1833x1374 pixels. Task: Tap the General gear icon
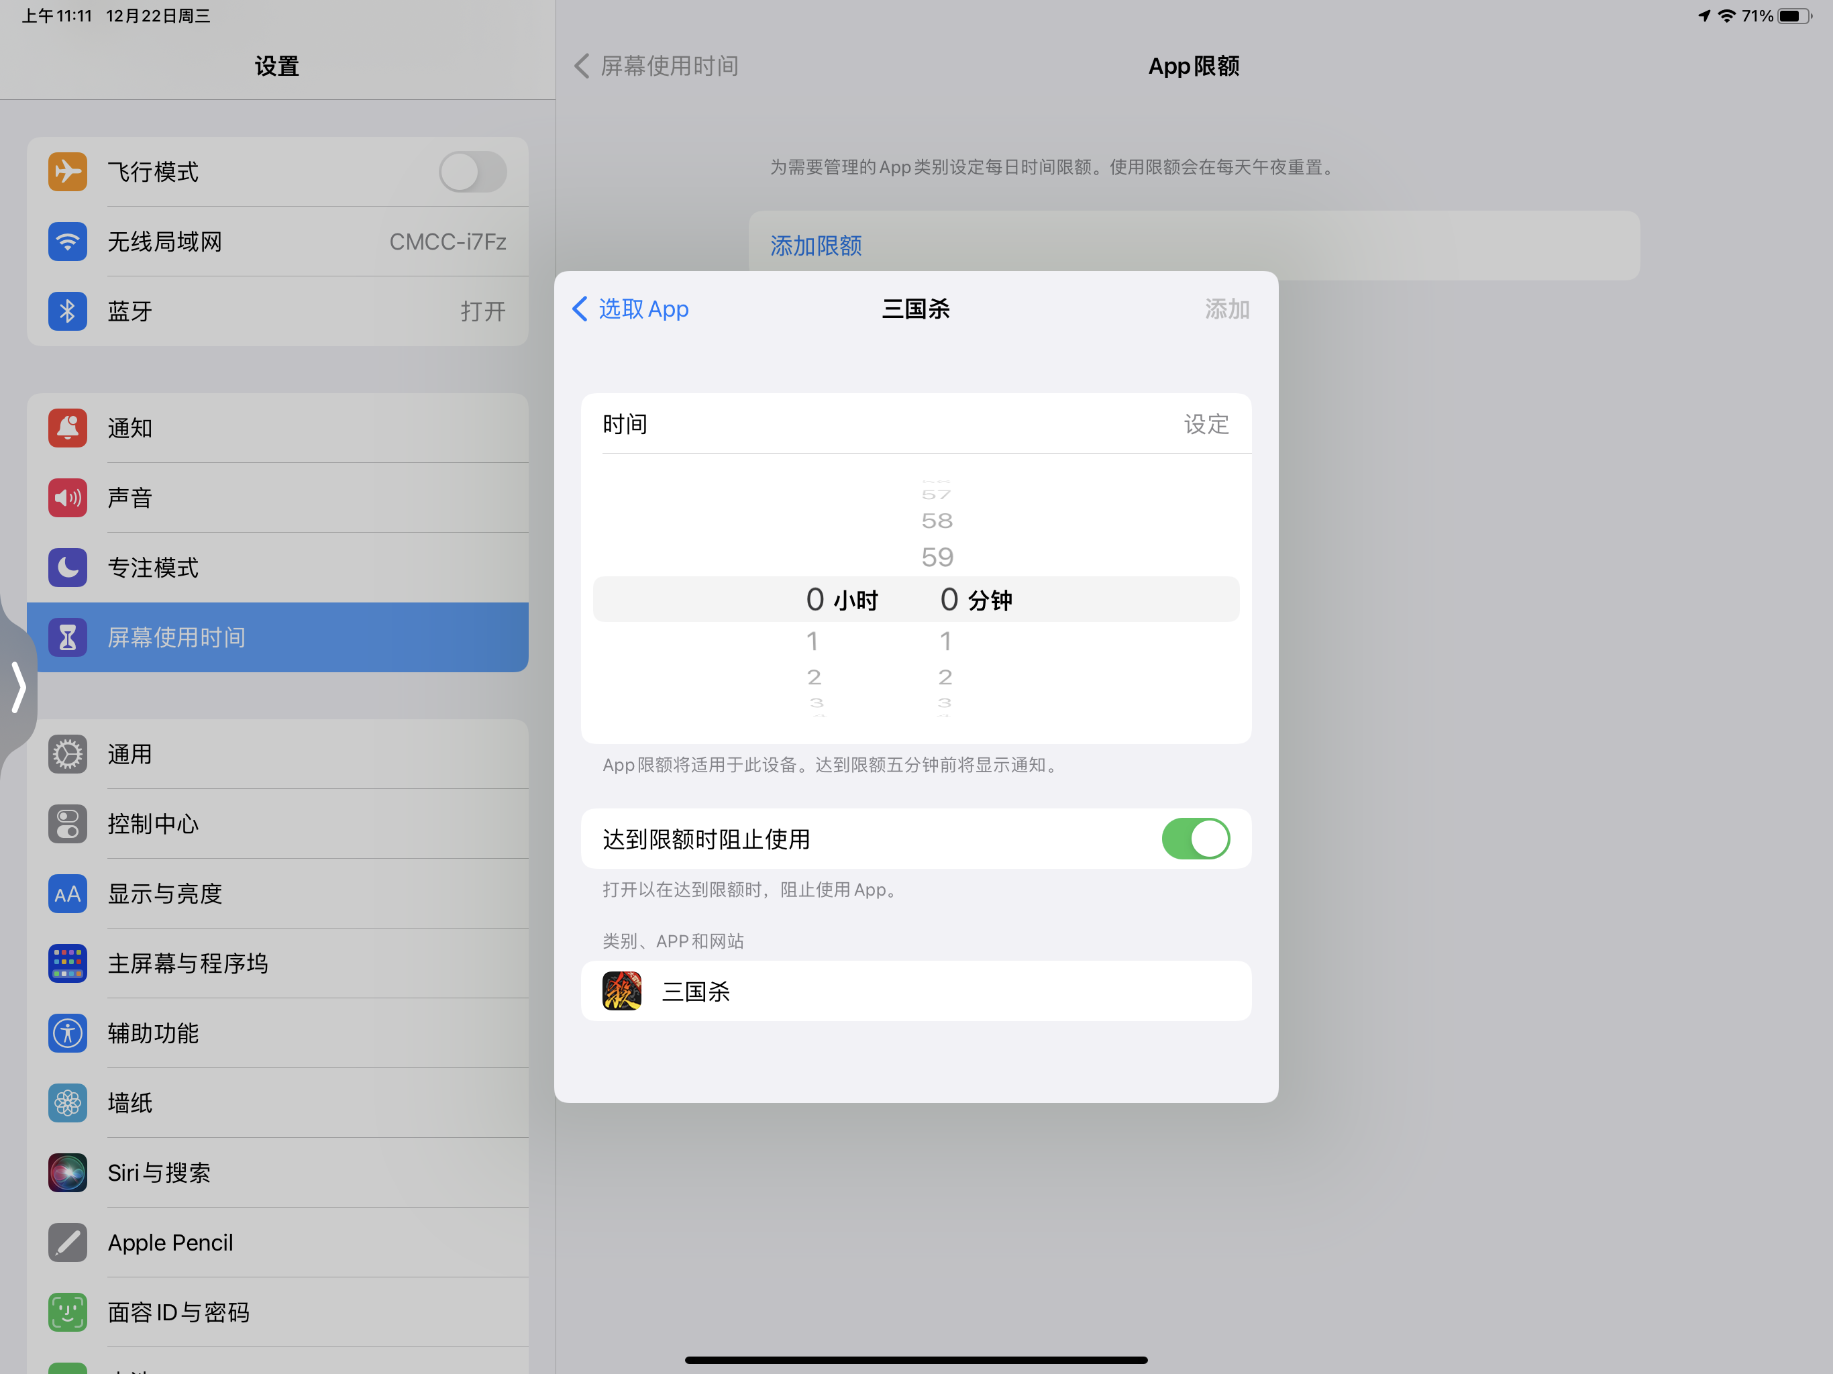tap(67, 754)
